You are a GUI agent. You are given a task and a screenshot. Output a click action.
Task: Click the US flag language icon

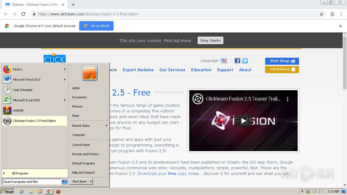(224, 61)
